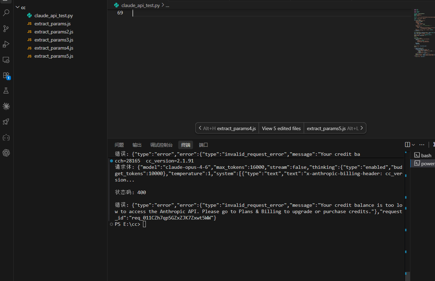This screenshot has height=281, width=435.
Task: Open the rocket icon panel
Action: pos(6,122)
